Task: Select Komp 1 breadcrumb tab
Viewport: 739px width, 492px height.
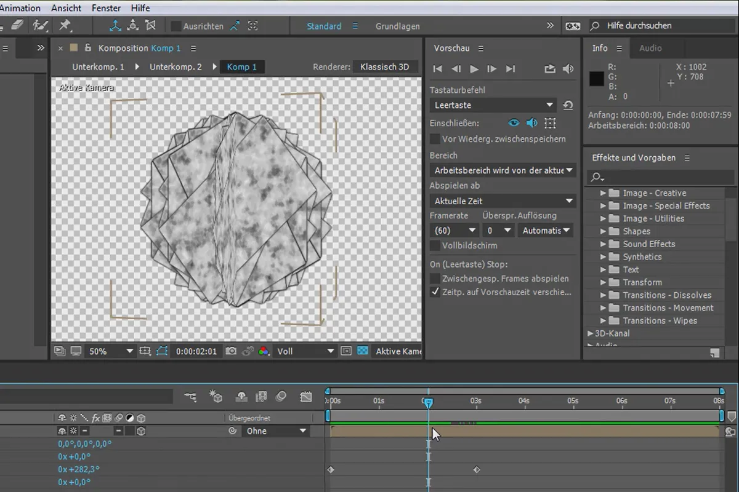Action: (242, 66)
